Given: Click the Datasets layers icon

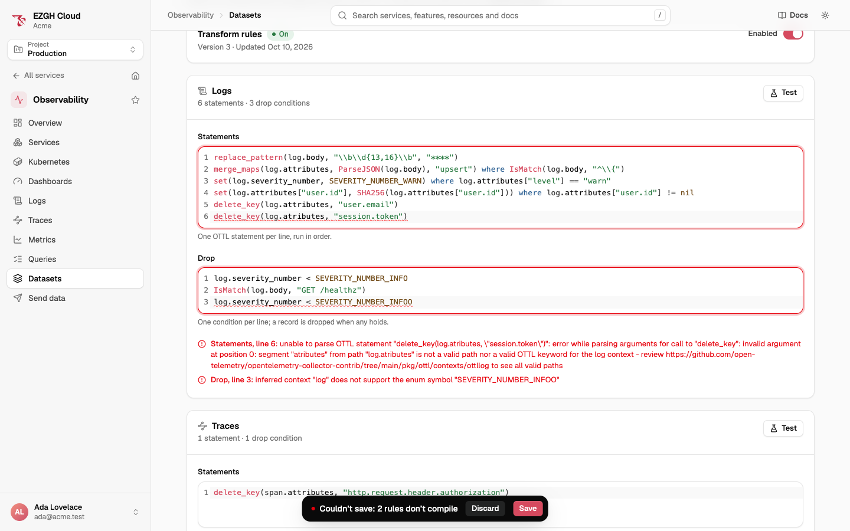Looking at the screenshot, I should (18, 278).
